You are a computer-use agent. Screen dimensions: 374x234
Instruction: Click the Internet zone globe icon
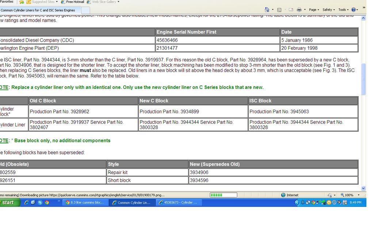pyautogui.click(x=283, y=195)
